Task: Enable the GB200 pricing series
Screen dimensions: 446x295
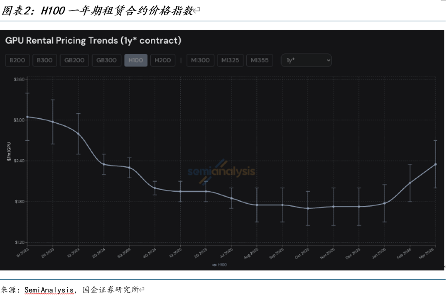Action: pyautogui.click(x=74, y=60)
